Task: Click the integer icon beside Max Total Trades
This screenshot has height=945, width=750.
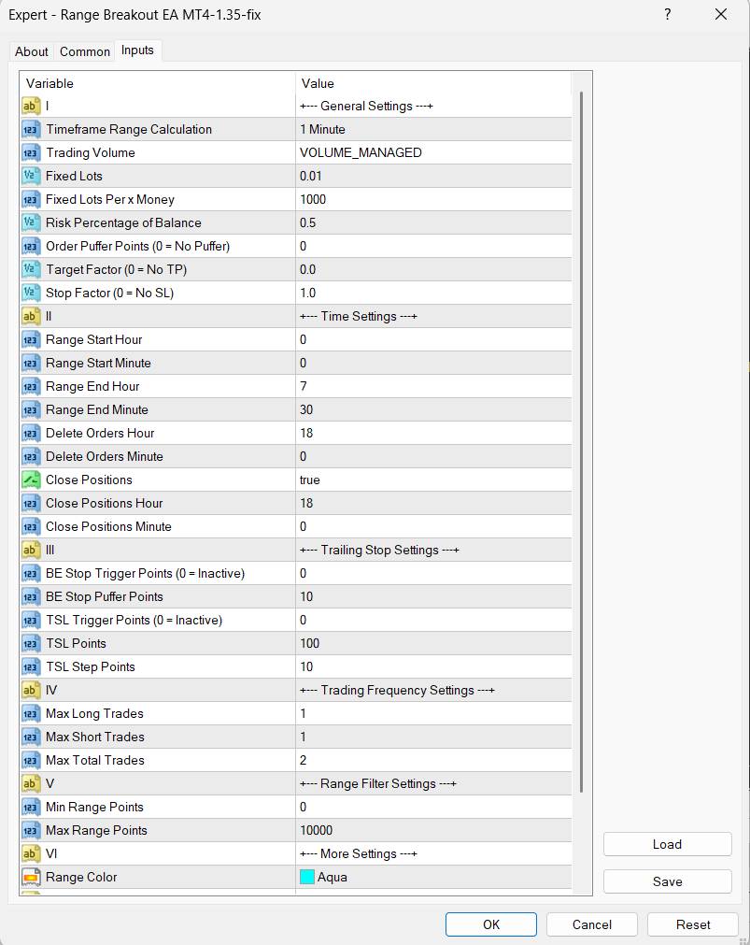Action: click(x=31, y=761)
